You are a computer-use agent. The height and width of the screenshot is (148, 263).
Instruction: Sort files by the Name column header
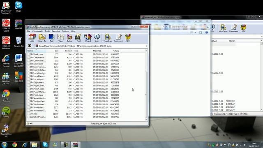coord(37,51)
